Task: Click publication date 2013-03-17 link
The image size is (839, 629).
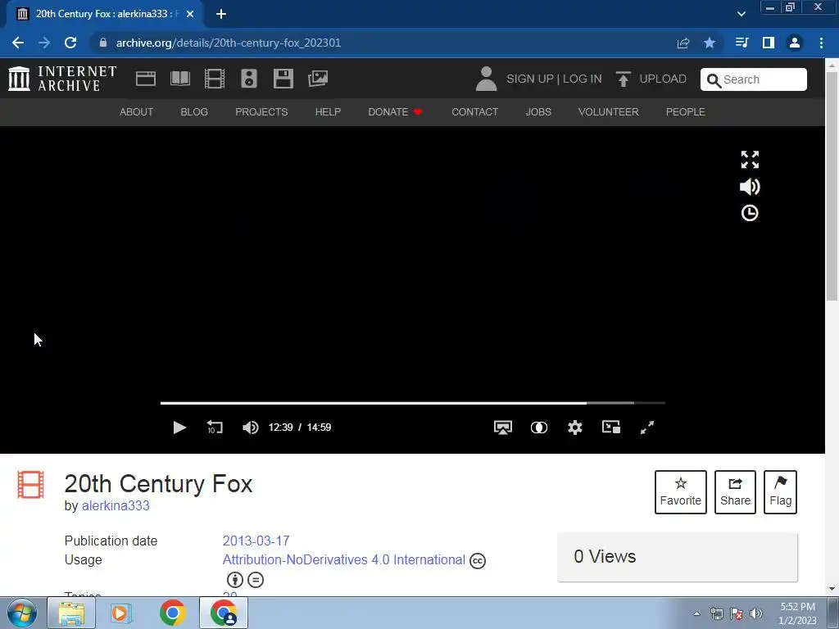Action: click(256, 541)
